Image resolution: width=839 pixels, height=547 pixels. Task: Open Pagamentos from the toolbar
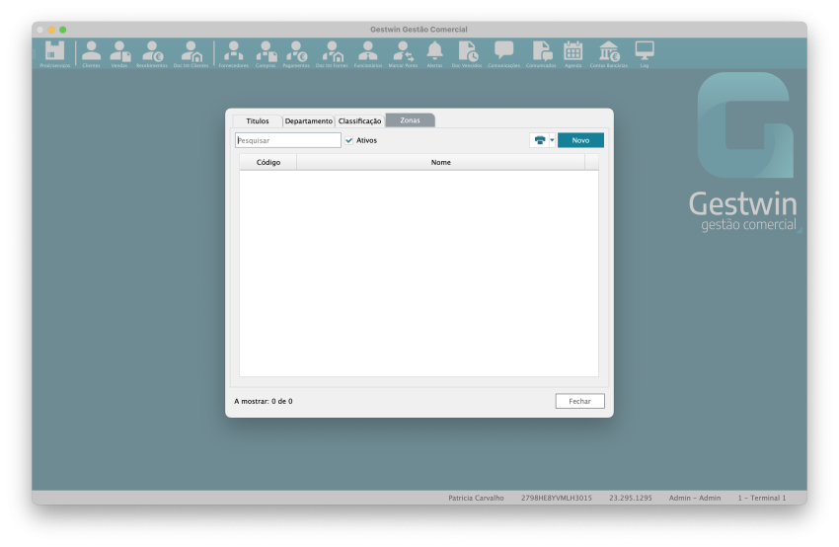296,53
